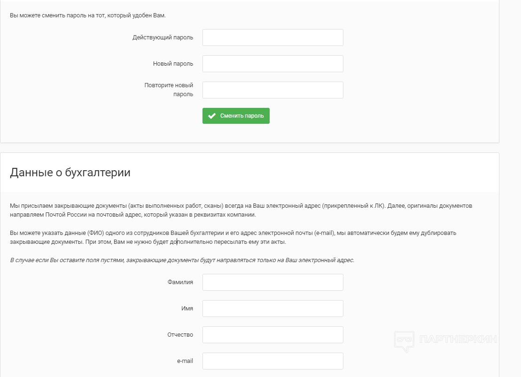Image resolution: width=521 pixels, height=377 pixels.
Task: Click the Партнеркин watermark logo icon
Action: pyautogui.click(x=404, y=341)
